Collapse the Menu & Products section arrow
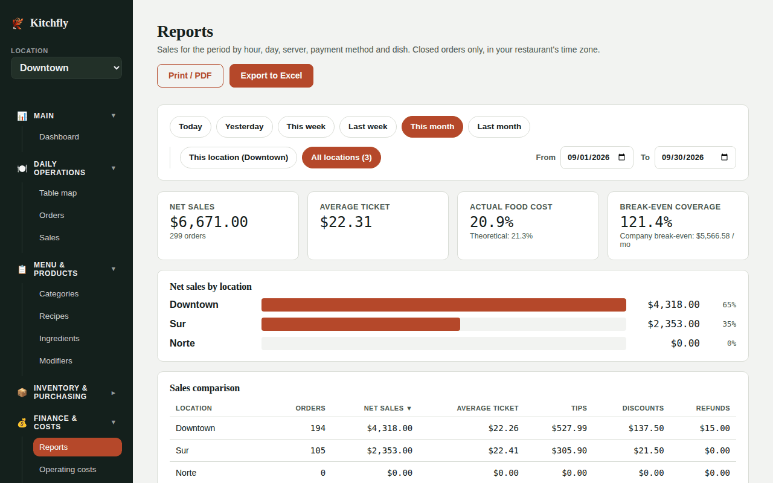The height and width of the screenshot is (483, 773). [x=114, y=269]
